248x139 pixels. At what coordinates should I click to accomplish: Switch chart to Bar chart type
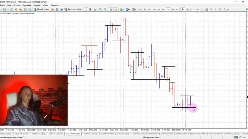86,9
